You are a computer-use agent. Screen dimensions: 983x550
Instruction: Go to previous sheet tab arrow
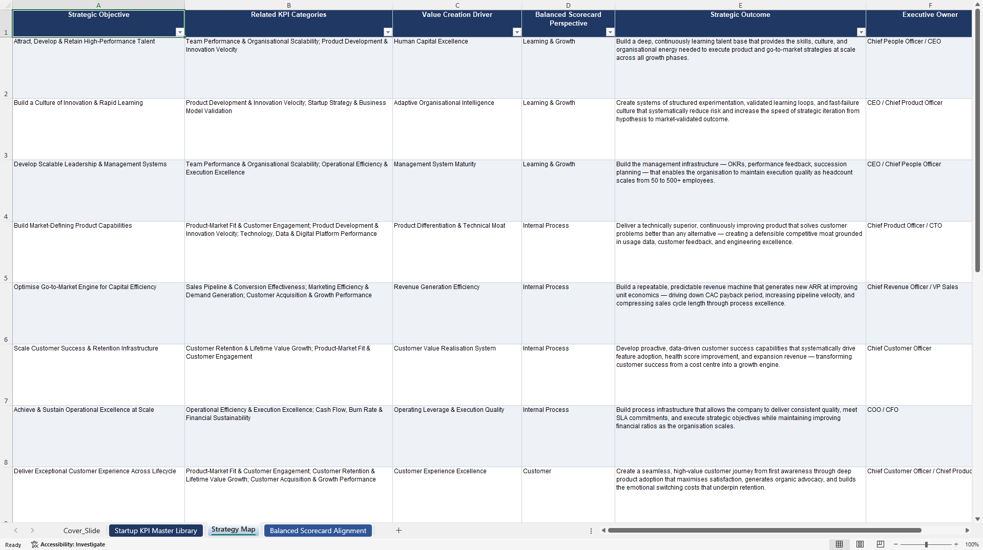click(x=16, y=531)
